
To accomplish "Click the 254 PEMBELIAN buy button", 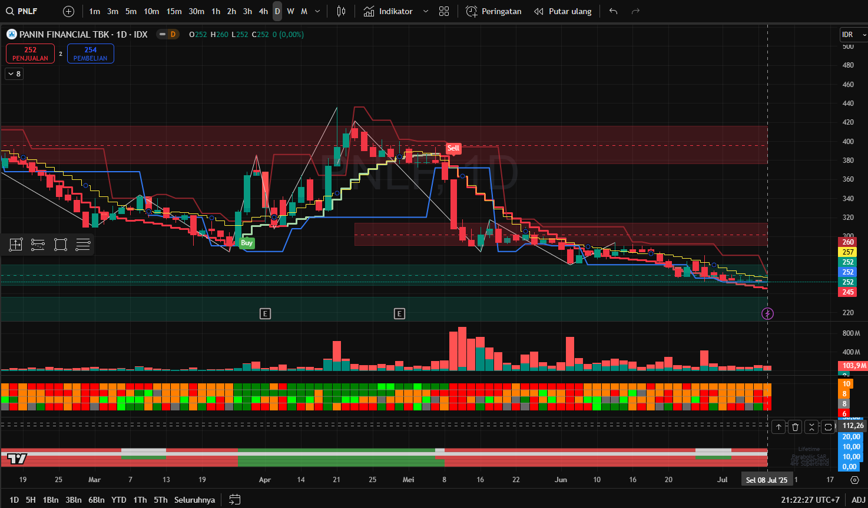I will (91, 54).
